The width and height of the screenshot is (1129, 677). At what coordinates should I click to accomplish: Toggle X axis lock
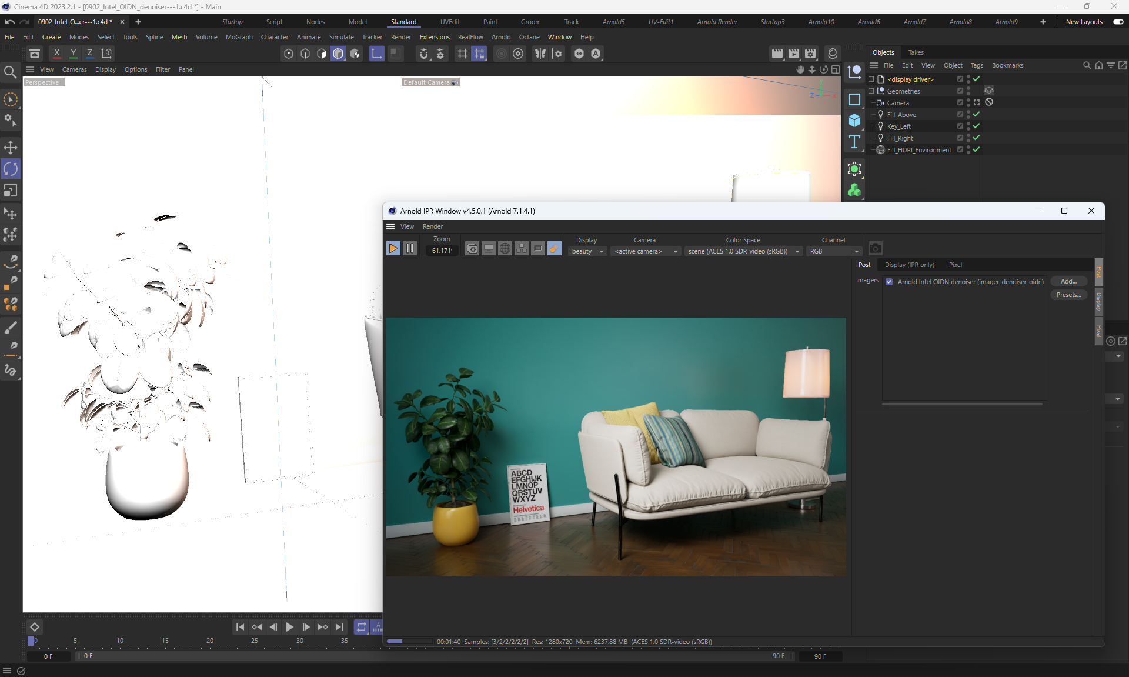pos(56,54)
